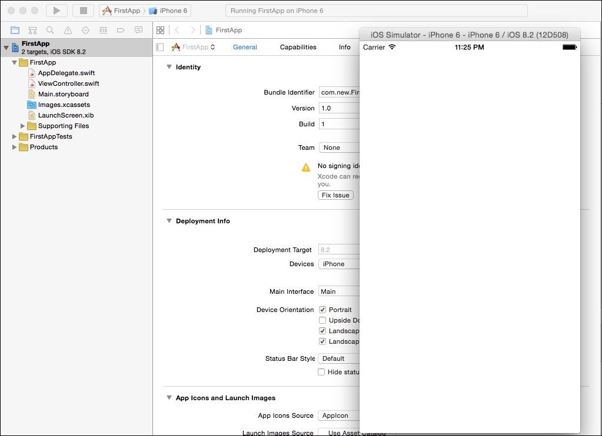
Task: Click the Fix Issue button
Action: point(335,195)
